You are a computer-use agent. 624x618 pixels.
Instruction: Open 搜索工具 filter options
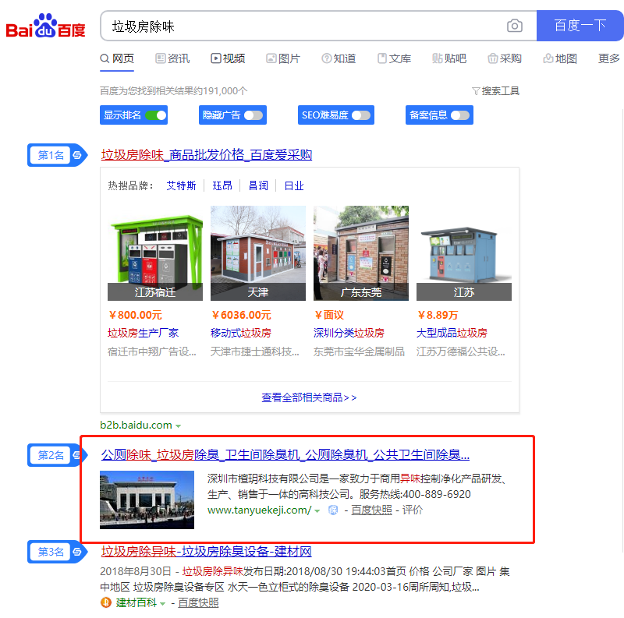tap(495, 91)
